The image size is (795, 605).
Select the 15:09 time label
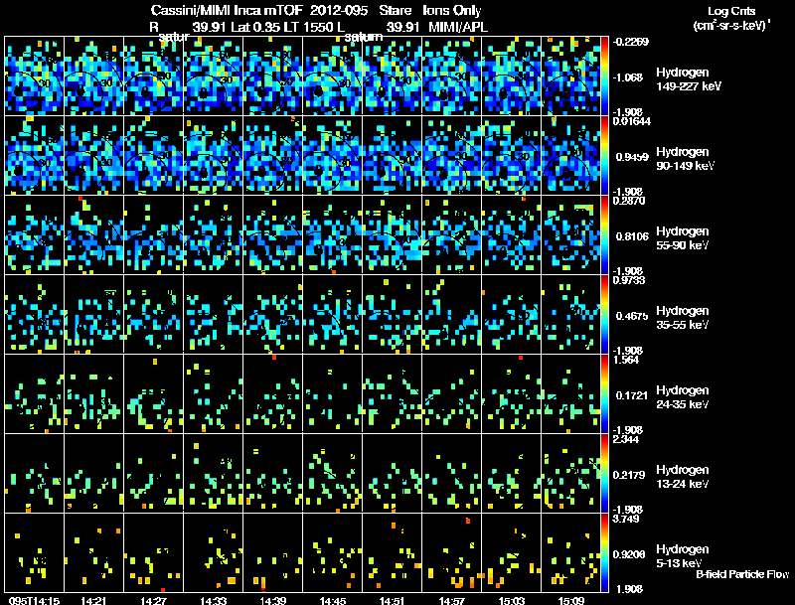570,601
